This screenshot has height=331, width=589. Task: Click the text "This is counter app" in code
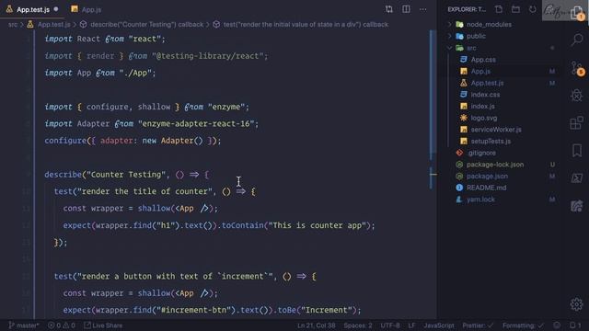(x=317, y=225)
